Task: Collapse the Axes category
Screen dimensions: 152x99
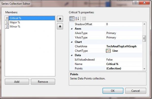Action: coord(72,29)
